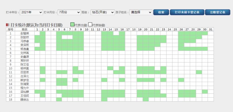The height and width of the screenshot is (112, 233).
Task: Click day 31 column header
Action: [x=211, y=29]
